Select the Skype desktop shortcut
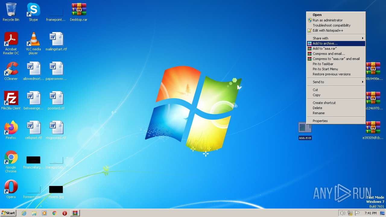 pyautogui.click(x=33, y=12)
